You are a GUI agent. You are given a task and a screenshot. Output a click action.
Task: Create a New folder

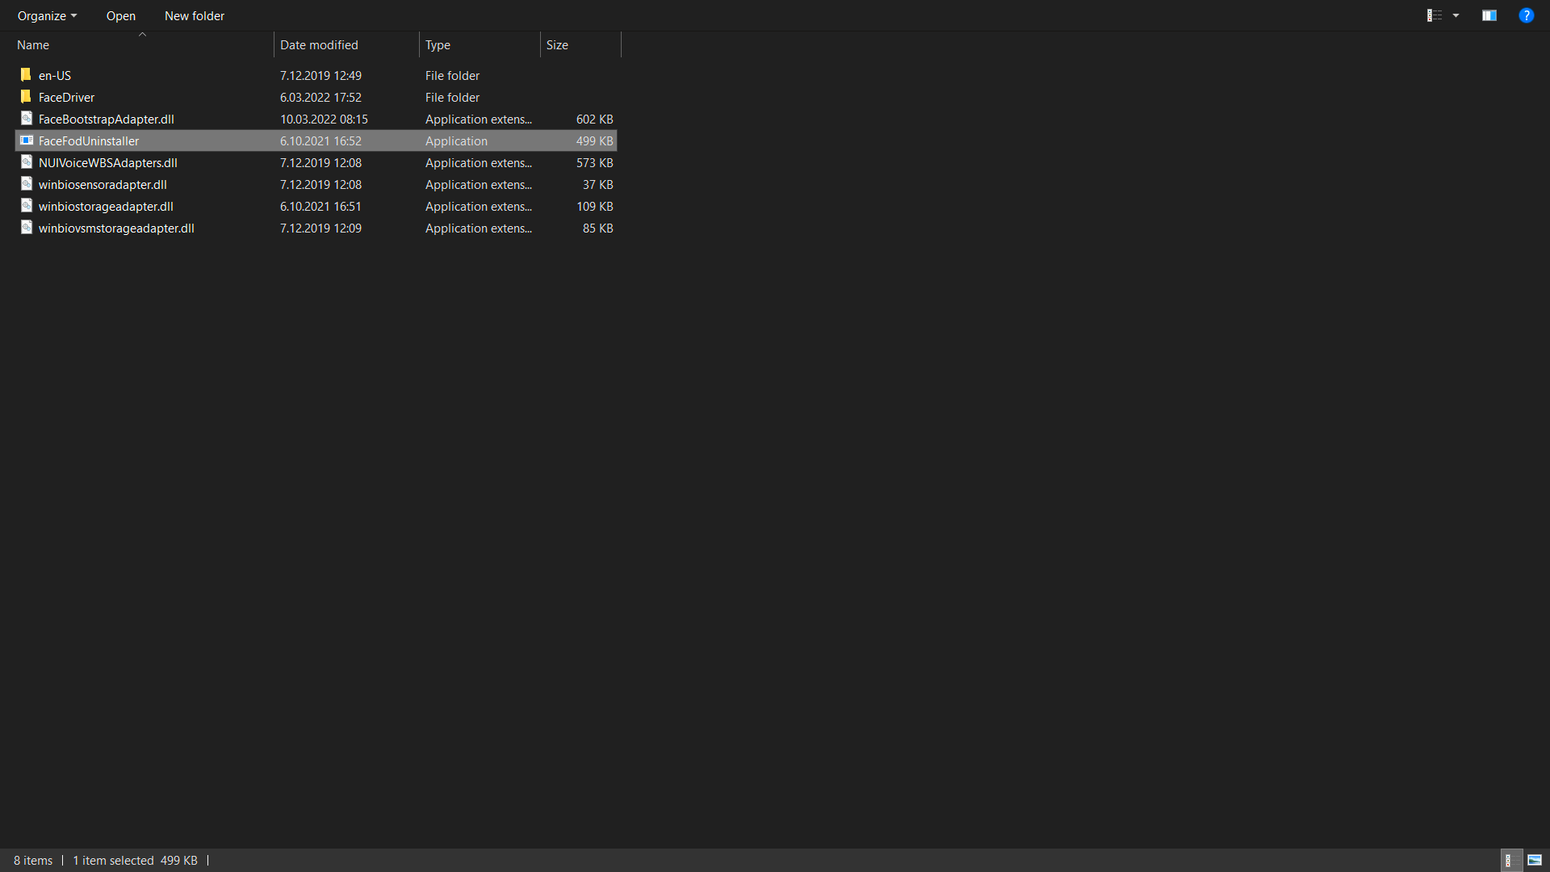coord(194,15)
